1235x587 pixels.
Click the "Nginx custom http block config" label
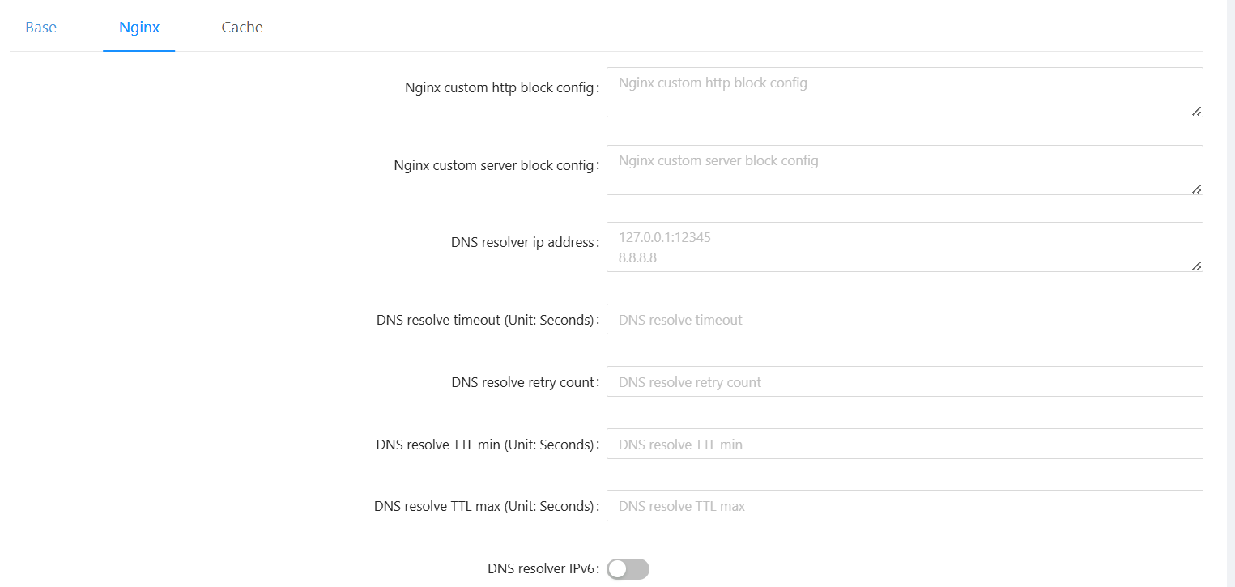coord(499,88)
